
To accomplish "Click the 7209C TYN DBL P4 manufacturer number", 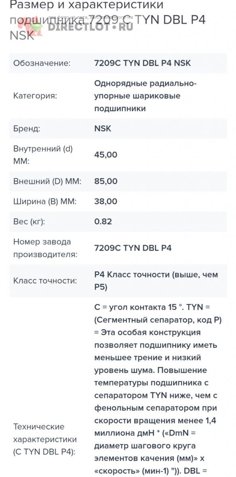I will click(133, 248).
